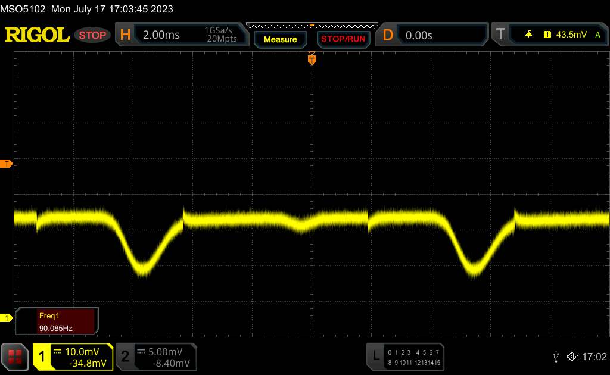Click the rising edge trigger icon

pyautogui.click(x=528, y=35)
